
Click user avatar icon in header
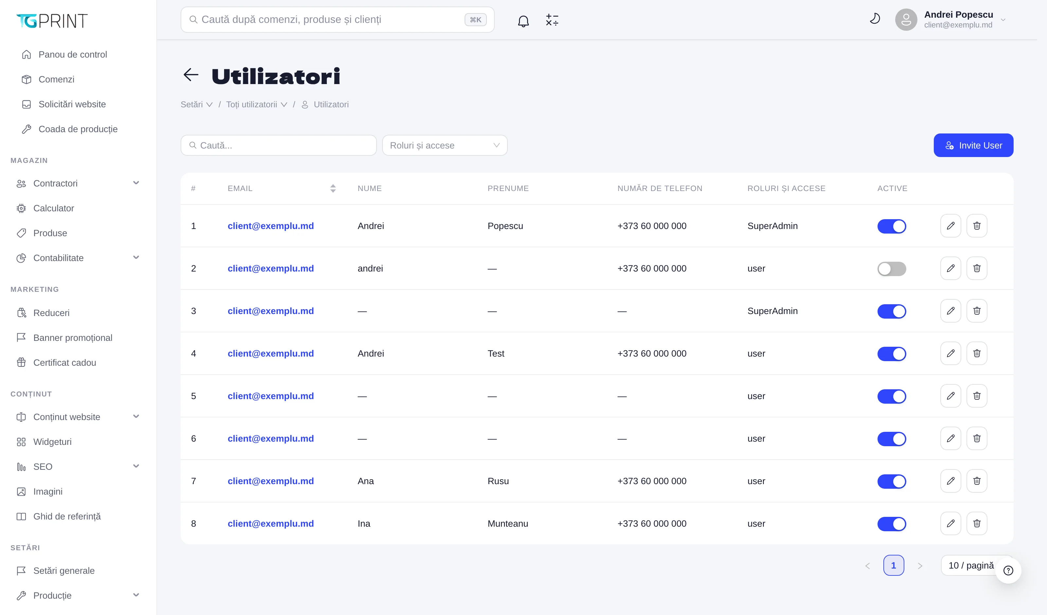click(906, 20)
